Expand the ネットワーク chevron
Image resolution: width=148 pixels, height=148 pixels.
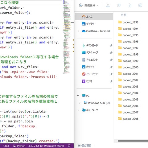click(78, 110)
